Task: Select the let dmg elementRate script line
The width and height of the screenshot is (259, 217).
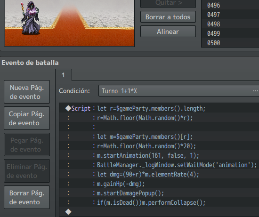Action: tap(159, 174)
